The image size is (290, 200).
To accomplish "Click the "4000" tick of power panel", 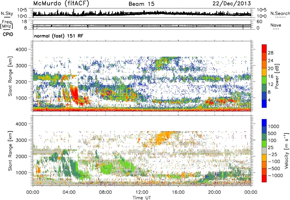I will [21, 49].
